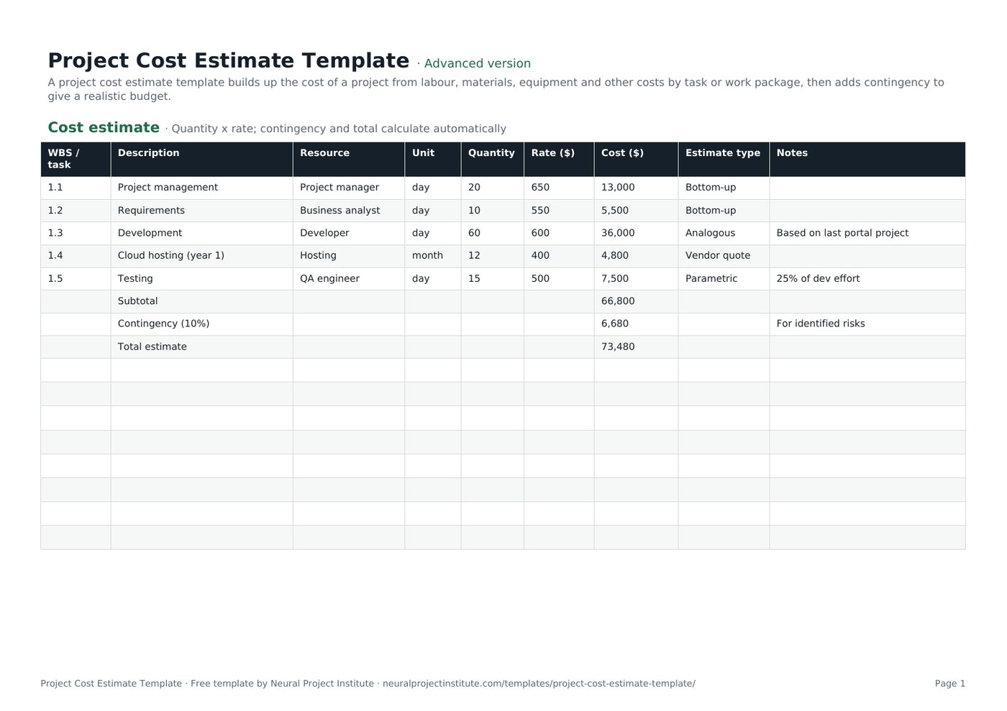Click the quantity cell '15'
The height and width of the screenshot is (711, 1007).
pyautogui.click(x=493, y=279)
